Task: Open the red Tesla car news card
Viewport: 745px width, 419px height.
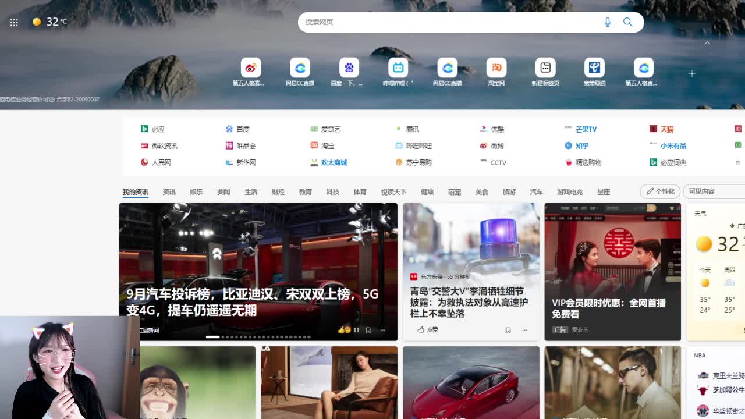Action: click(471, 382)
